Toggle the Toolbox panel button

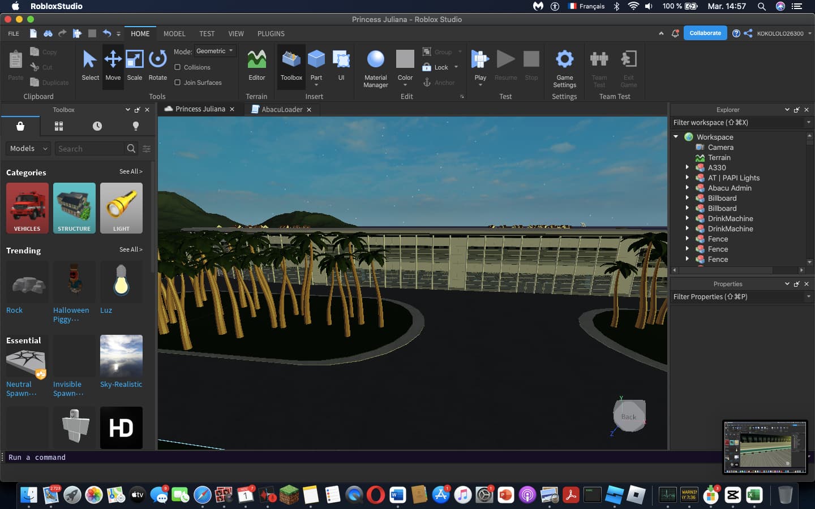[291, 65]
